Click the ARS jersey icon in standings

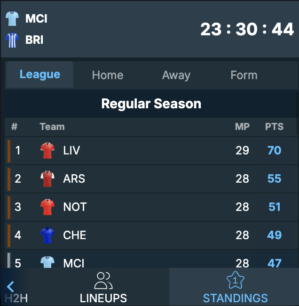[47, 179]
